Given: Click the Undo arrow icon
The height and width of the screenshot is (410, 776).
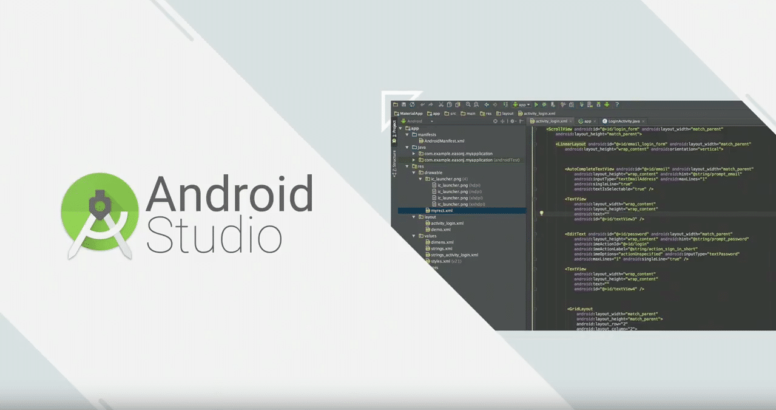Looking at the screenshot, I should coord(423,104).
